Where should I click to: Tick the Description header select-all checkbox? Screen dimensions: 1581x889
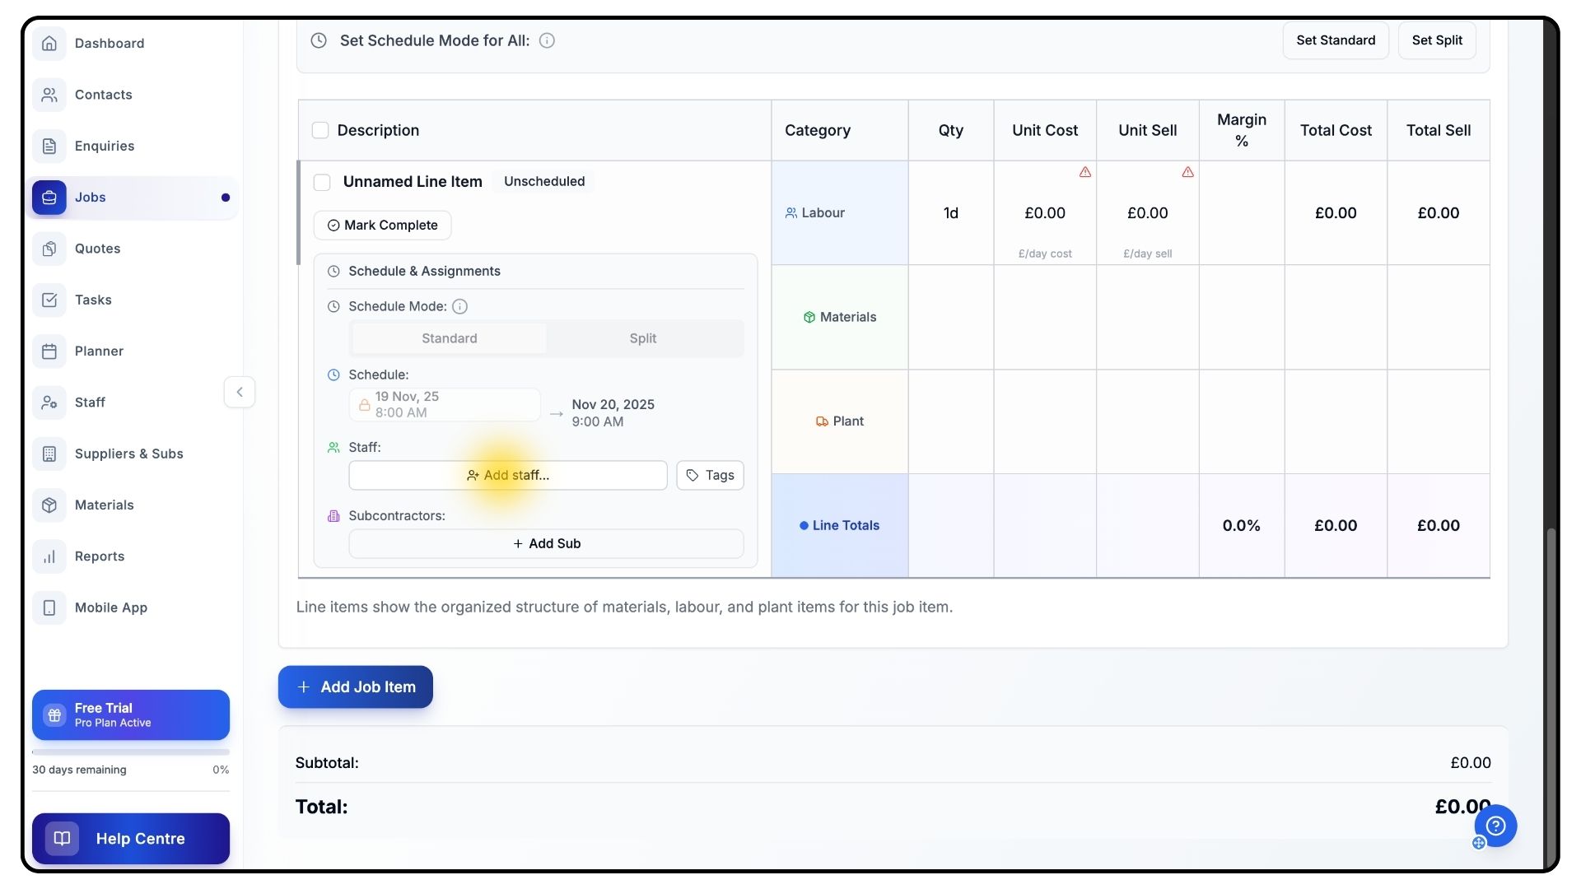[x=320, y=130]
